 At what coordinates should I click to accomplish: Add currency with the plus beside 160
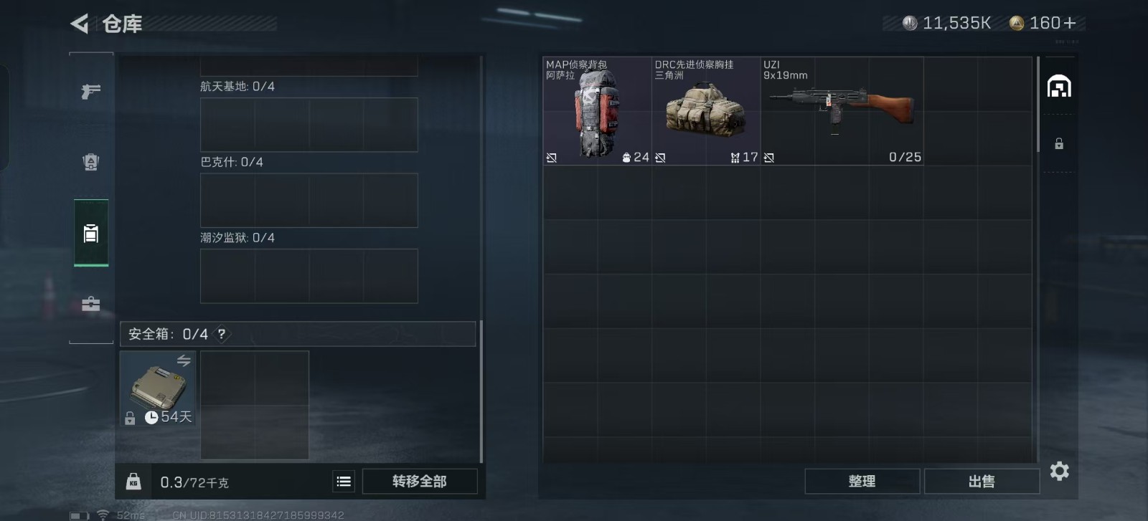pos(1070,23)
